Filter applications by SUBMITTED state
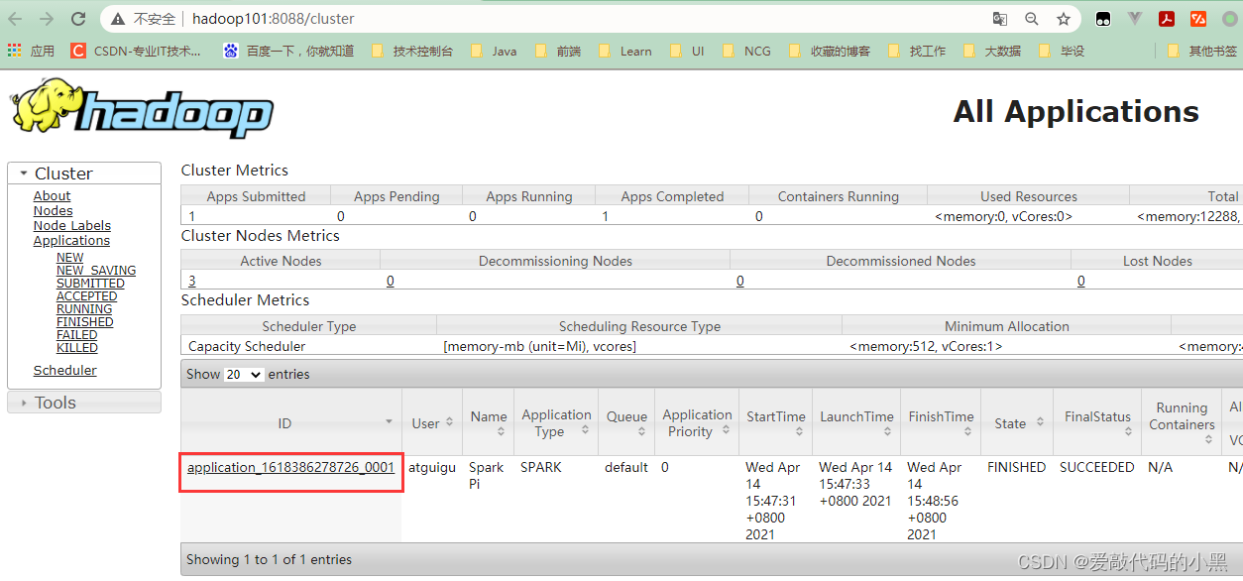The height and width of the screenshot is (581, 1243). click(x=90, y=284)
